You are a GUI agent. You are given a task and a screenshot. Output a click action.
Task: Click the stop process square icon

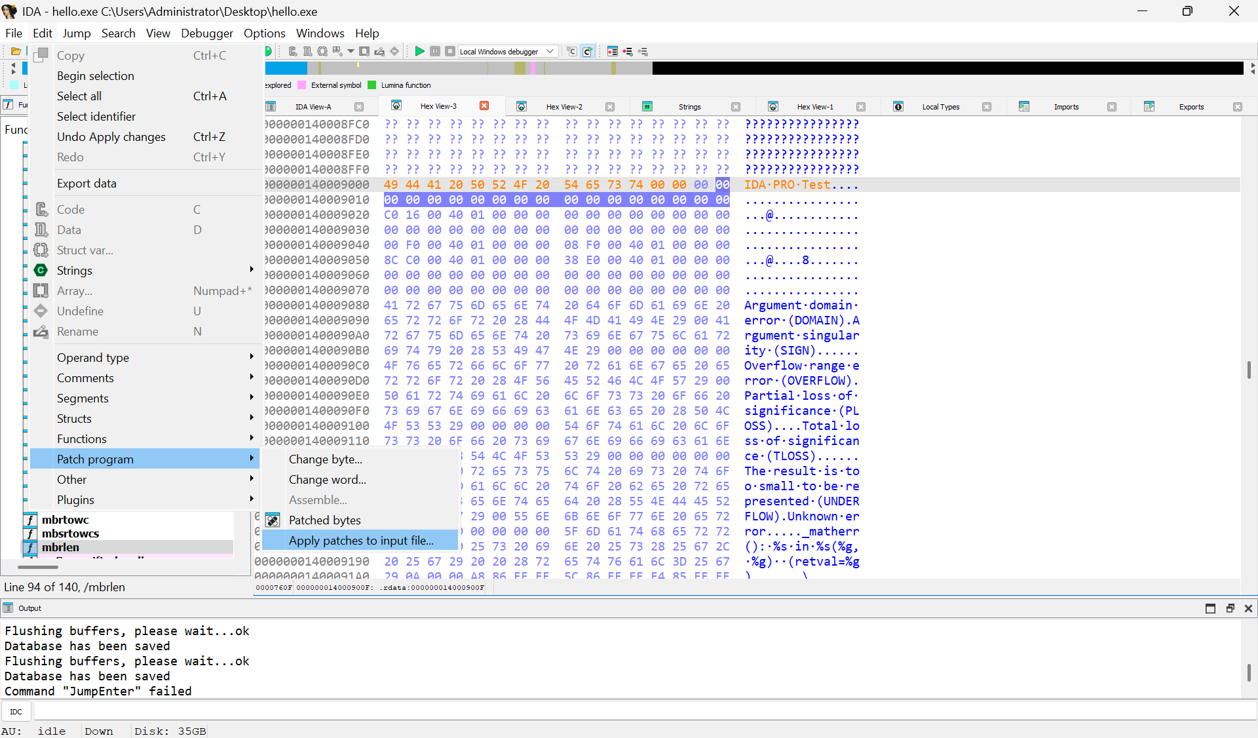pos(450,51)
